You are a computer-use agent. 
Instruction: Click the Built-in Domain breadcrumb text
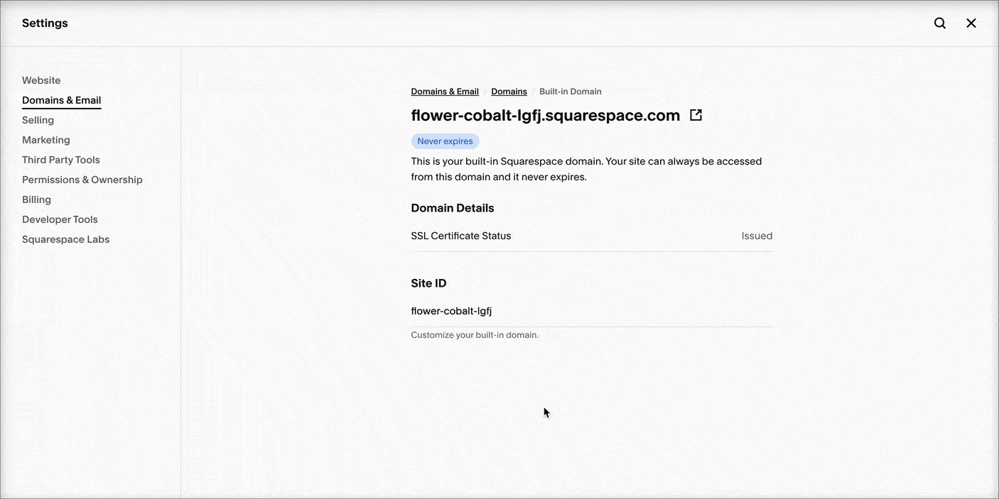click(571, 92)
